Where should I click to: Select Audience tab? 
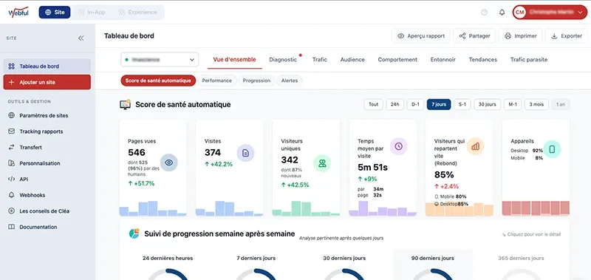tap(352, 60)
